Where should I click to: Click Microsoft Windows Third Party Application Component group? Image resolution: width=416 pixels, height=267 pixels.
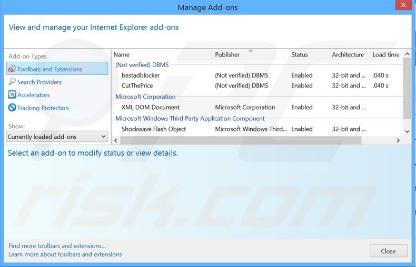coord(190,119)
